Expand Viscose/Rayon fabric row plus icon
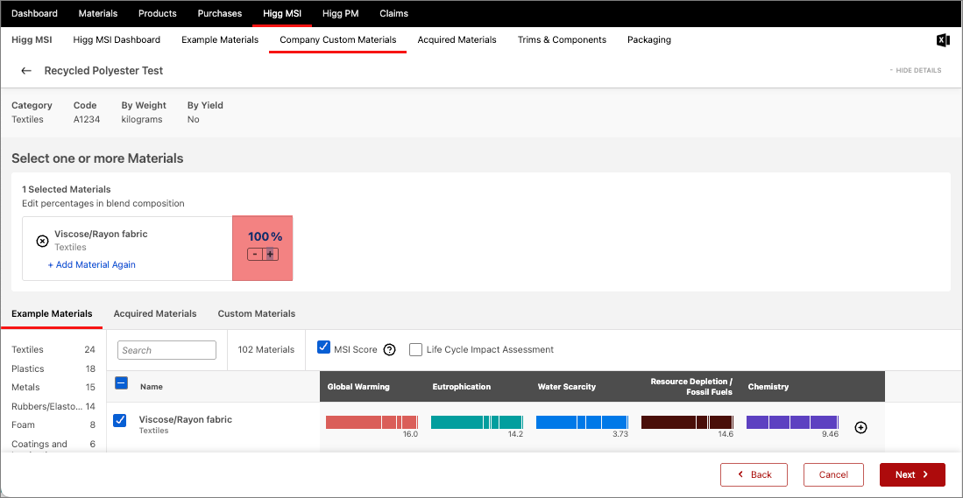The width and height of the screenshot is (963, 498). point(861,427)
